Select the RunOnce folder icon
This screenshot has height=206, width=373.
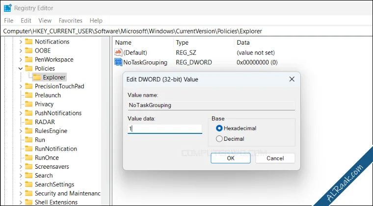coord(29,157)
